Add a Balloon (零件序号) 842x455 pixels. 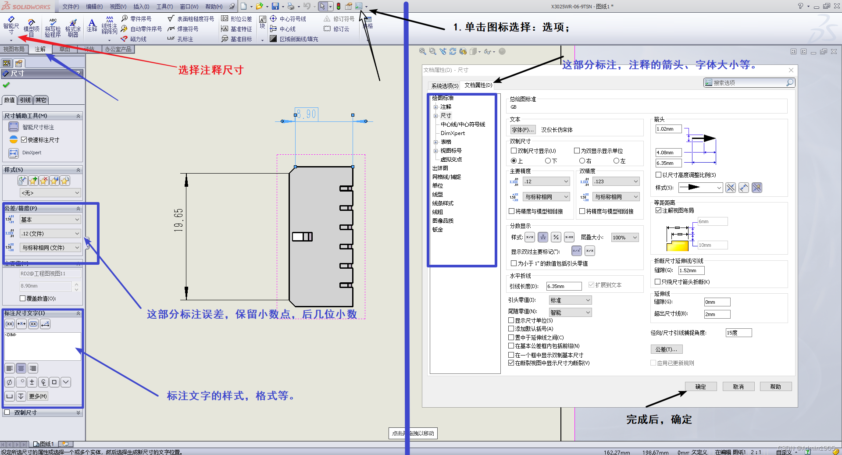click(136, 19)
